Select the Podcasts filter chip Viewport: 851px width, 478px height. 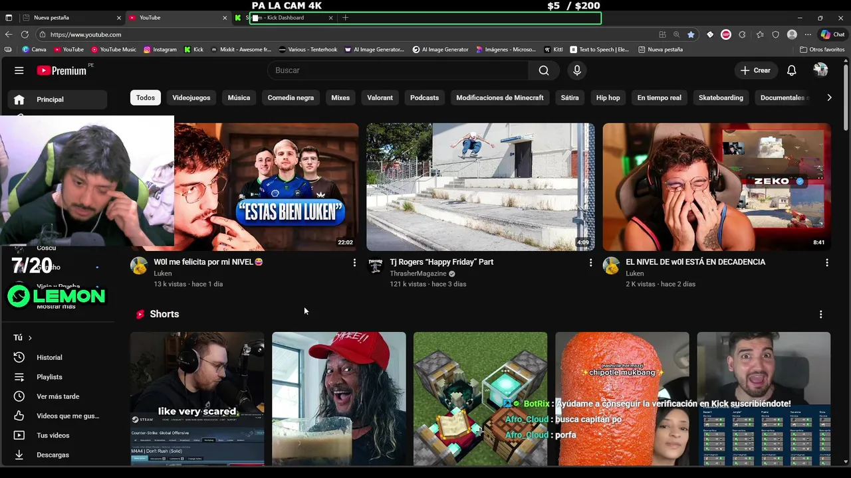click(424, 98)
